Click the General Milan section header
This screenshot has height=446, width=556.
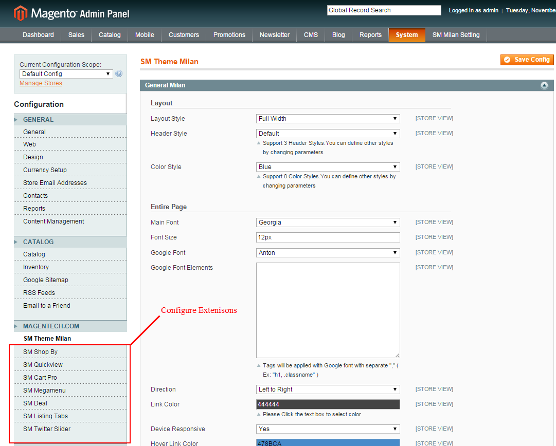pyautogui.click(x=347, y=85)
